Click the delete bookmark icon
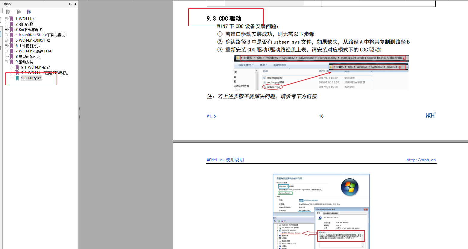The image size is (468, 249). [x=8, y=12]
